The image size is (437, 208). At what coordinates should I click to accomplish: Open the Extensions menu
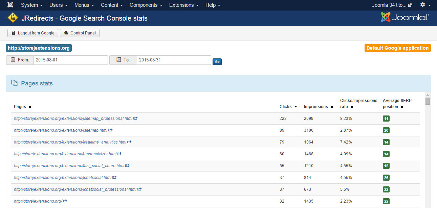[184, 5]
